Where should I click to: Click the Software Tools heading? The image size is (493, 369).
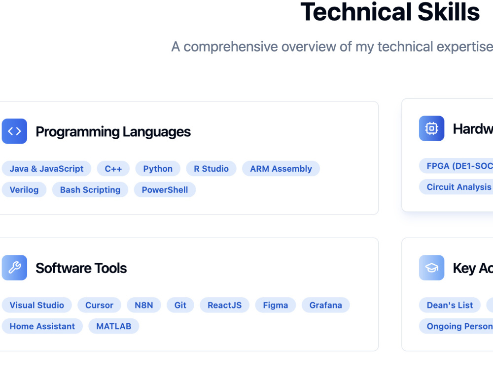pos(81,268)
